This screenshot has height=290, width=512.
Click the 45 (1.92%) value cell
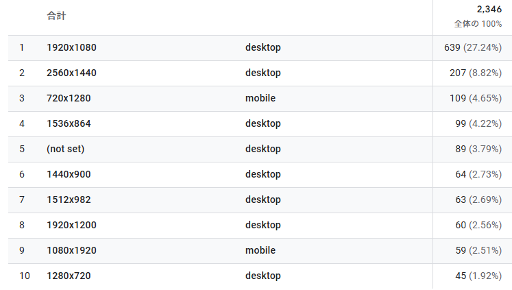pyautogui.click(x=478, y=276)
